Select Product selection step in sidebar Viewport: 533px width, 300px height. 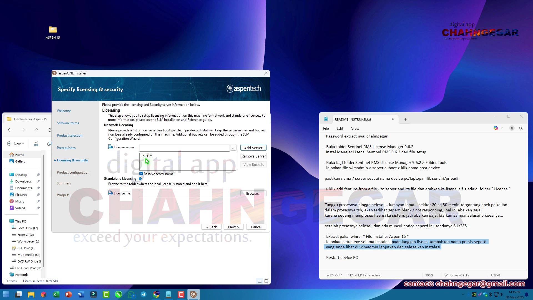(x=70, y=135)
